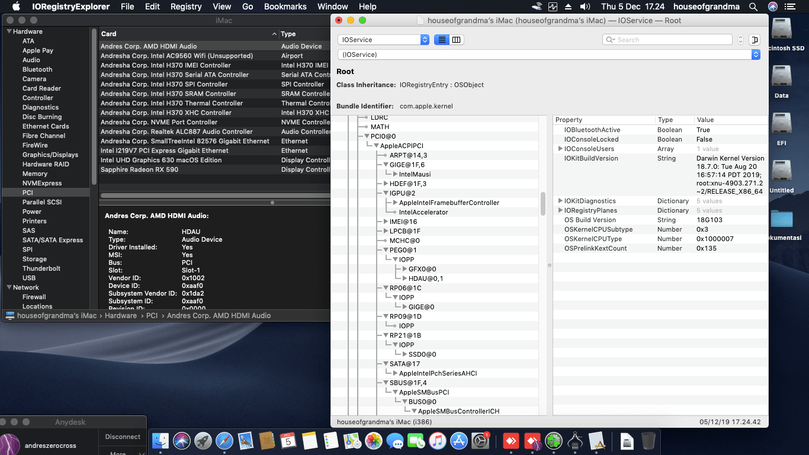Choose USB in System Information sidebar
The image size is (809, 455).
[29, 278]
